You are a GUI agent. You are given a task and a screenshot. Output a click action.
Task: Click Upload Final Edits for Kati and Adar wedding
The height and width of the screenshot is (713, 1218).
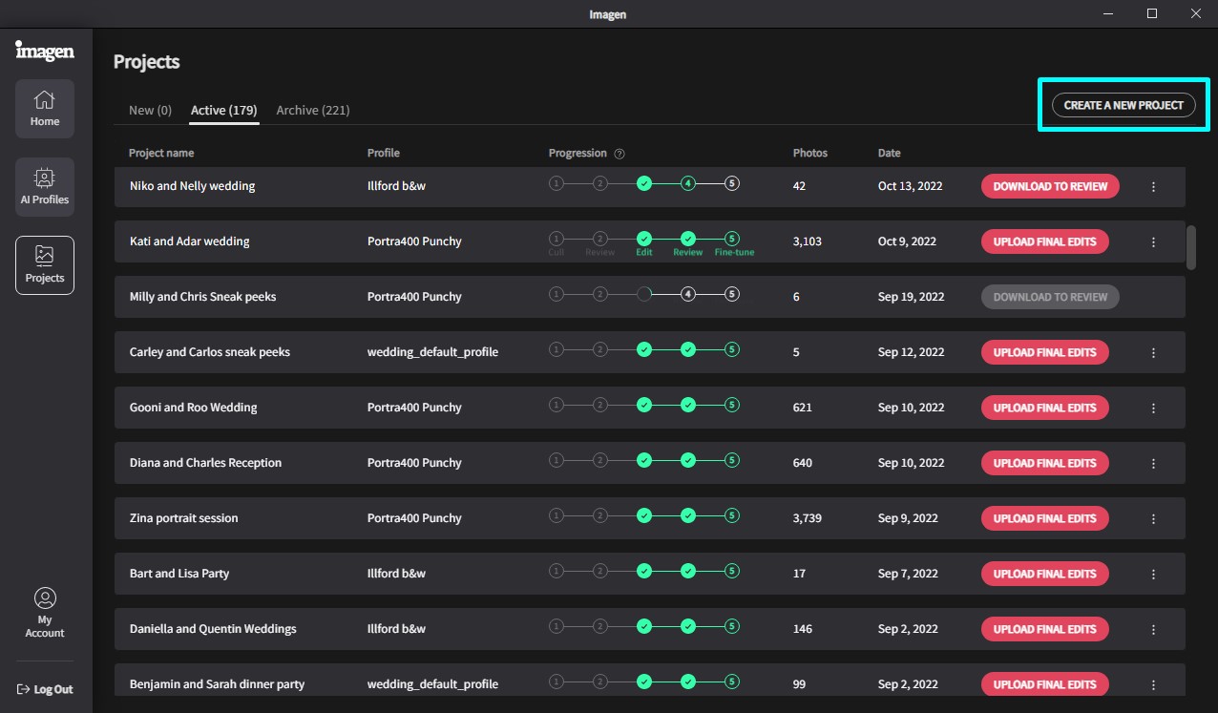click(1045, 241)
